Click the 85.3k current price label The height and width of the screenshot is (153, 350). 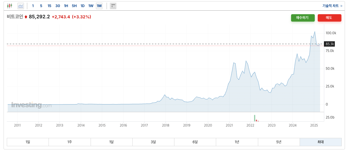tap(330, 44)
